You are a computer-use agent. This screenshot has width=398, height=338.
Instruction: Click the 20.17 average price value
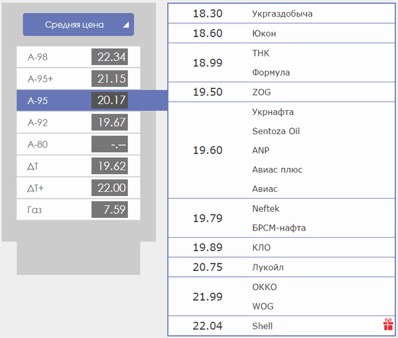109,100
